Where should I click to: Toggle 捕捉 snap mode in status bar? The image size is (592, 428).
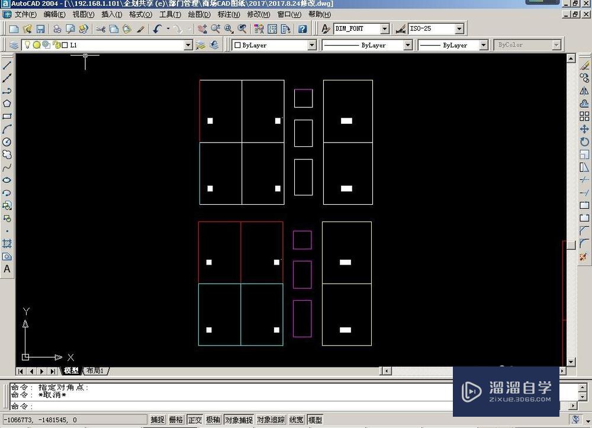157,420
